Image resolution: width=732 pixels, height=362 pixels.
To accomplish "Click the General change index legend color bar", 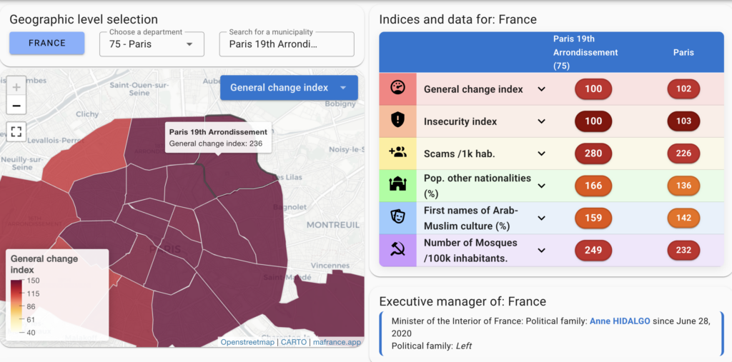I will tap(16, 306).
